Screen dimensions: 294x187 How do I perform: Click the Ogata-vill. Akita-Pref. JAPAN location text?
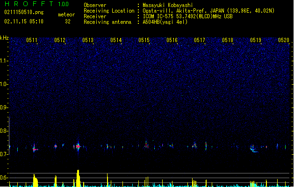coord(208,11)
